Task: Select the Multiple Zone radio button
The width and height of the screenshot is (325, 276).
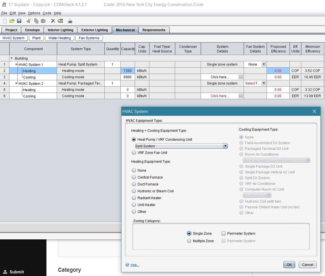Action: [189, 241]
